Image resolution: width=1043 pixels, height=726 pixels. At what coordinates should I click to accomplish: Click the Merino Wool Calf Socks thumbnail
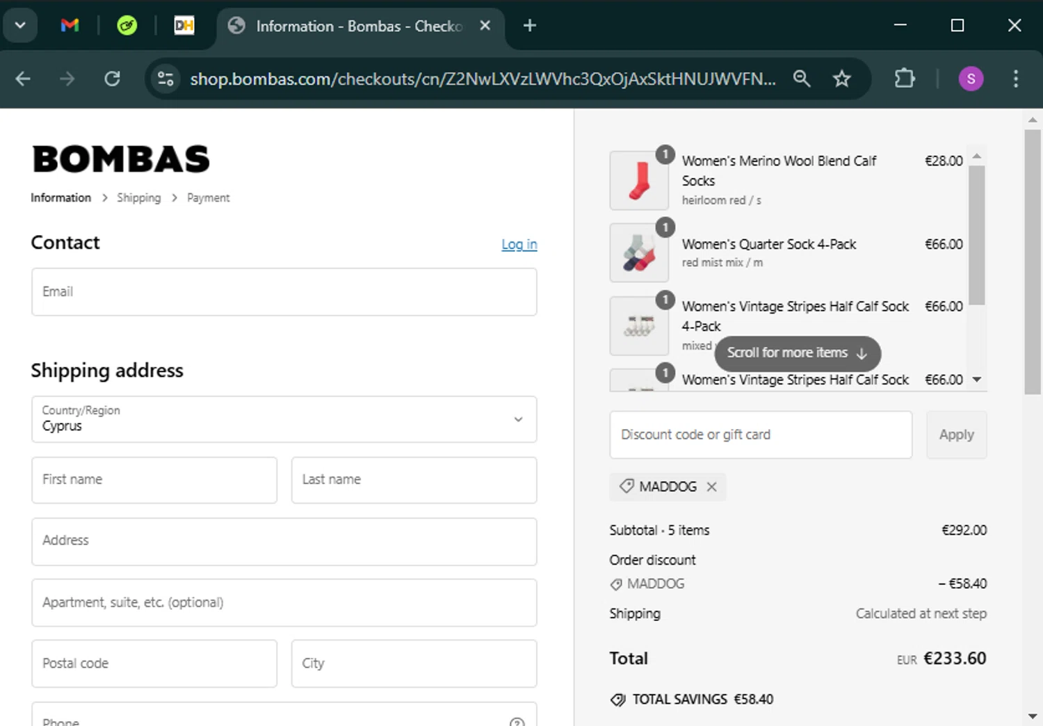(x=639, y=181)
